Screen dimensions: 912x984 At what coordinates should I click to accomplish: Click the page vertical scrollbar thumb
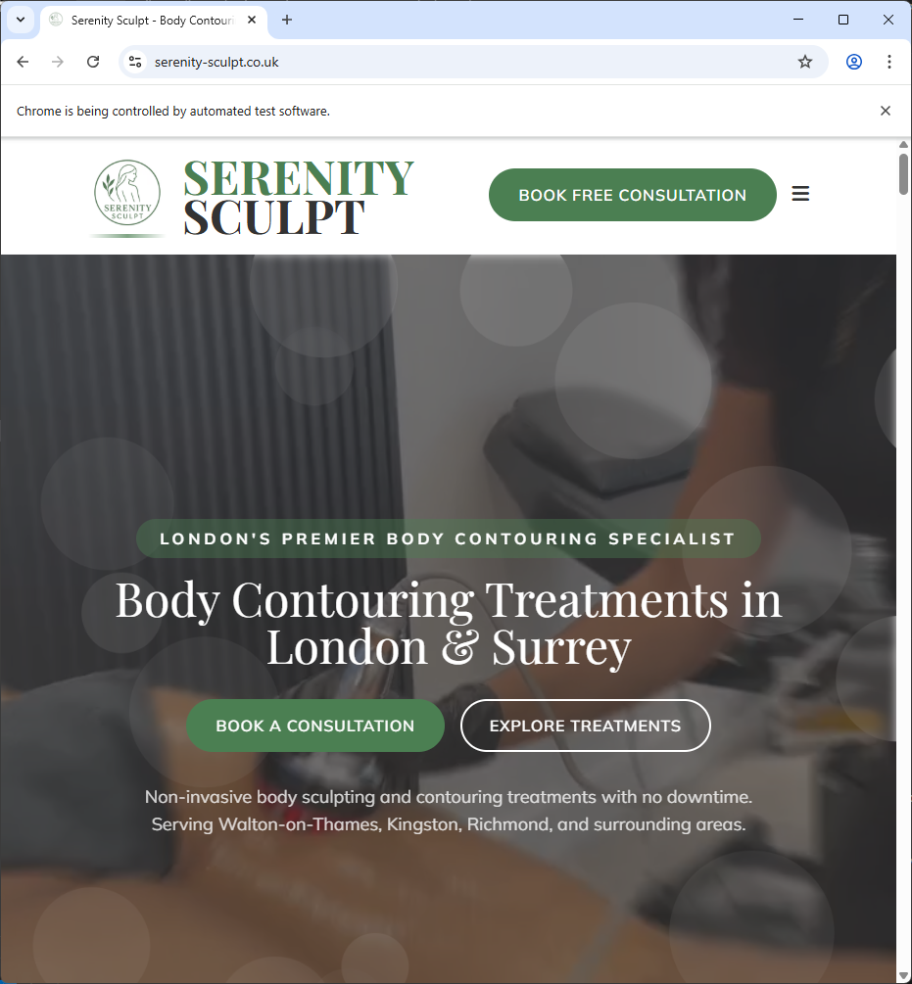tap(903, 174)
